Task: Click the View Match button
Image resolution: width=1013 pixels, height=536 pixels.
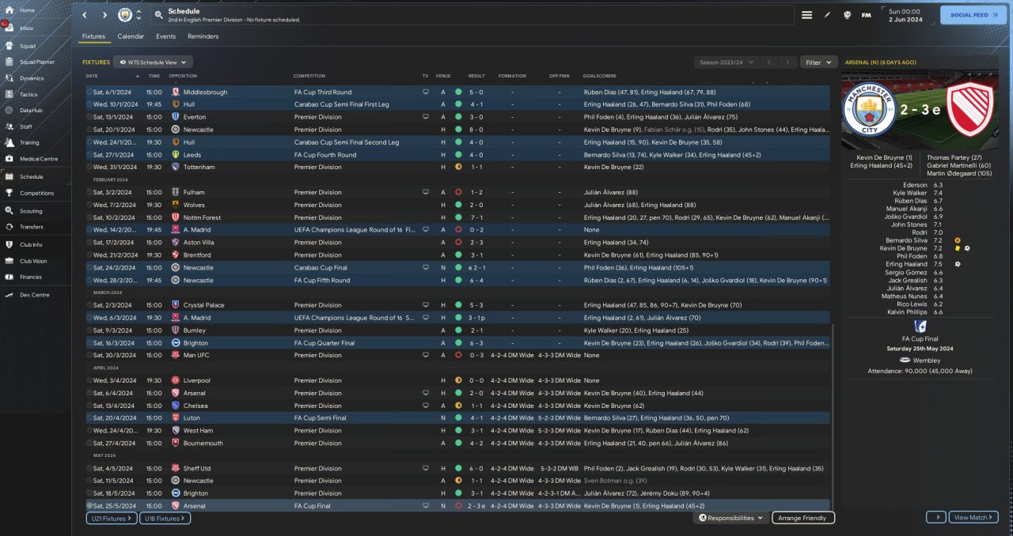Action: pos(973,518)
